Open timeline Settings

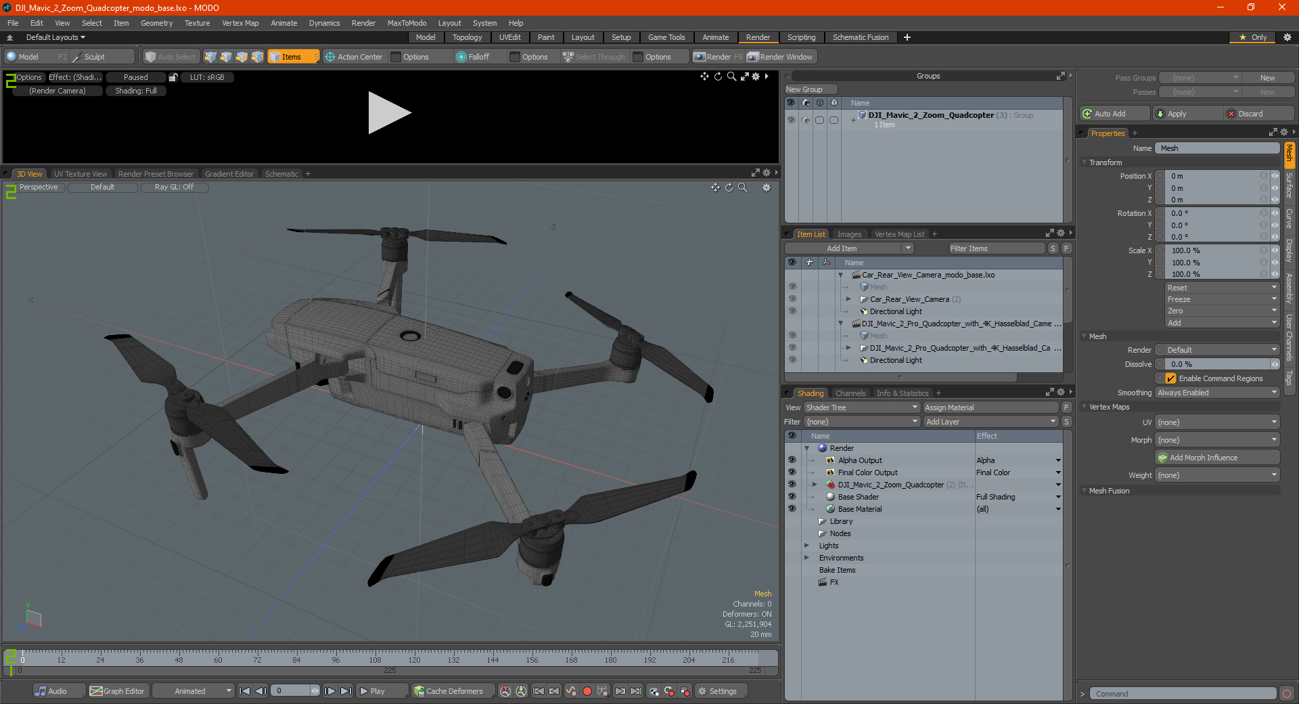click(x=721, y=691)
